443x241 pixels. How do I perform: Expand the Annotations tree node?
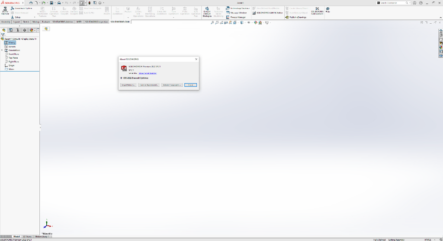click(x=2, y=50)
